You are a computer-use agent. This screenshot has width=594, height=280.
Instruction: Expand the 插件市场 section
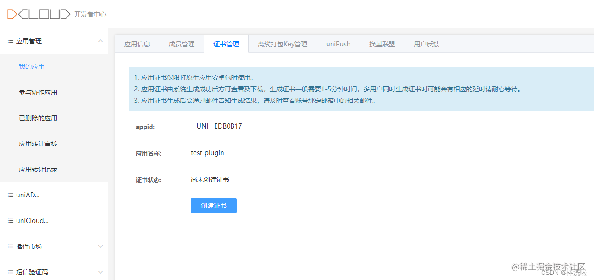click(100, 246)
